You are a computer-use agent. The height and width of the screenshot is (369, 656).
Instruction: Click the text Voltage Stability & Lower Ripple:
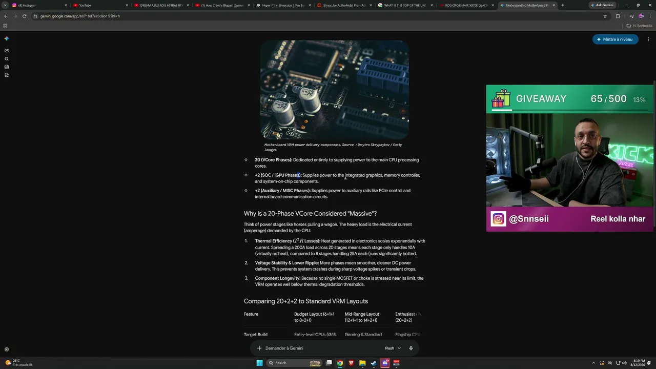[x=287, y=263]
